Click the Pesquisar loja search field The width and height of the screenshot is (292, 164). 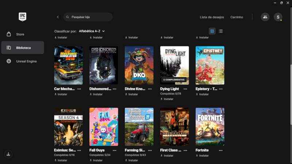pos(88,17)
